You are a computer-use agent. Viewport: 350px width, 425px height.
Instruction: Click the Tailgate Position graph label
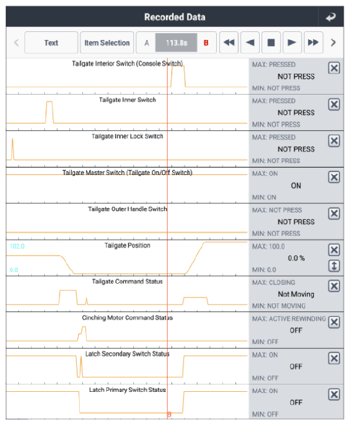coord(127,246)
